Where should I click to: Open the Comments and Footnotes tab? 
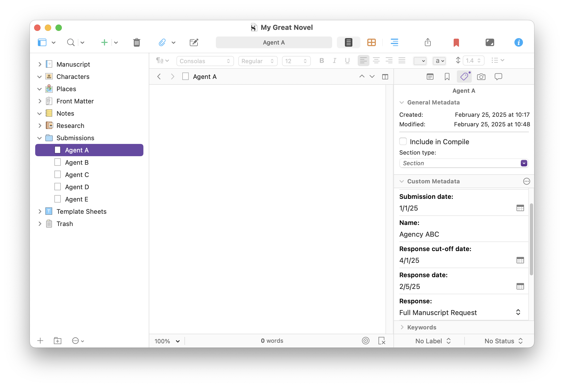click(498, 77)
